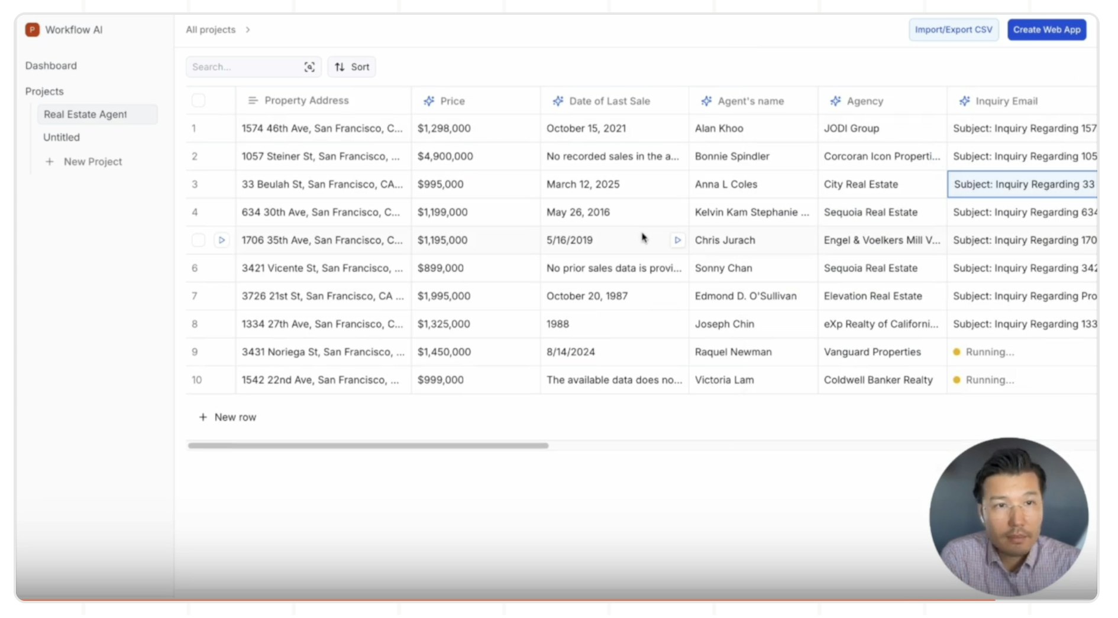Viewport: 1118px width, 618px height.
Task: Click the $4,900,000 price cell
Action: coord(476,156)
